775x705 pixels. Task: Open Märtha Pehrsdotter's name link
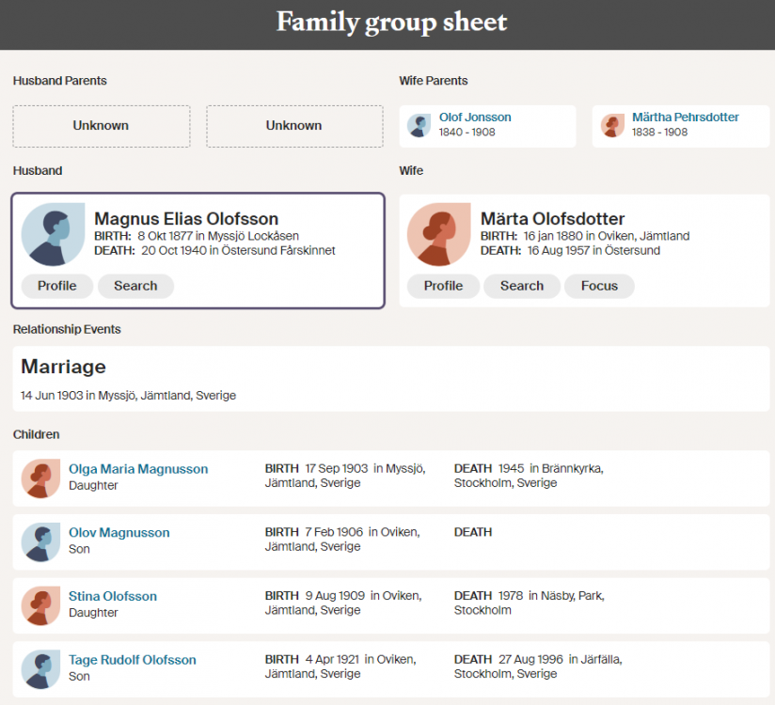[686, 117]
